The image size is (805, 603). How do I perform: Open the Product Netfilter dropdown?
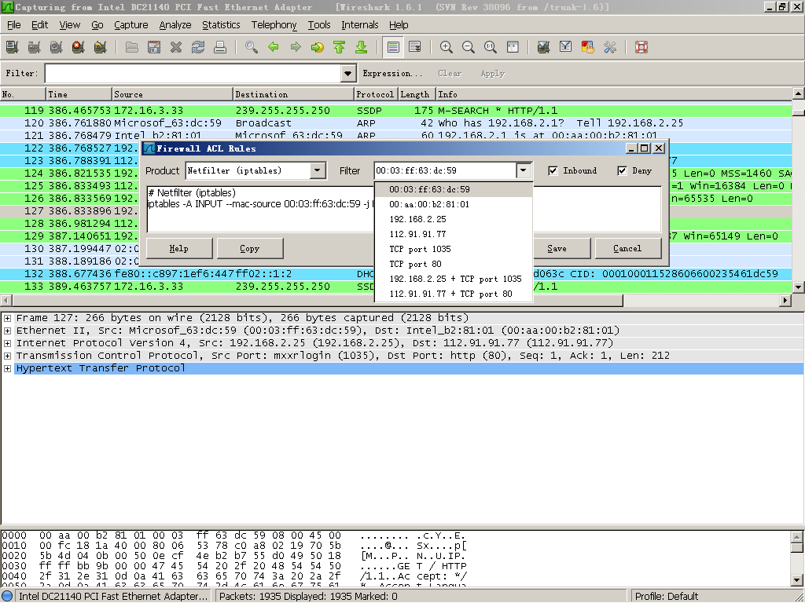tap(318, 170)
